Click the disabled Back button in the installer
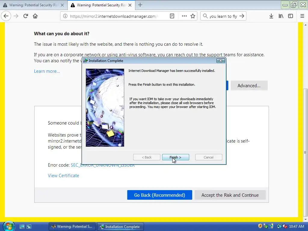Screen dimensions: 308x231 146,157
